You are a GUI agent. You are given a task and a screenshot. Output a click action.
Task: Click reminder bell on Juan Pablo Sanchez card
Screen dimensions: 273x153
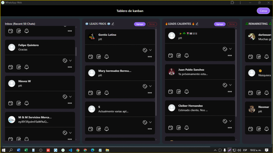pyautogui.click(x=187, y=92)
